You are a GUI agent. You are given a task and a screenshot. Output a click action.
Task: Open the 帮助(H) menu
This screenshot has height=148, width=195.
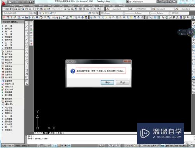coord(122,5)
